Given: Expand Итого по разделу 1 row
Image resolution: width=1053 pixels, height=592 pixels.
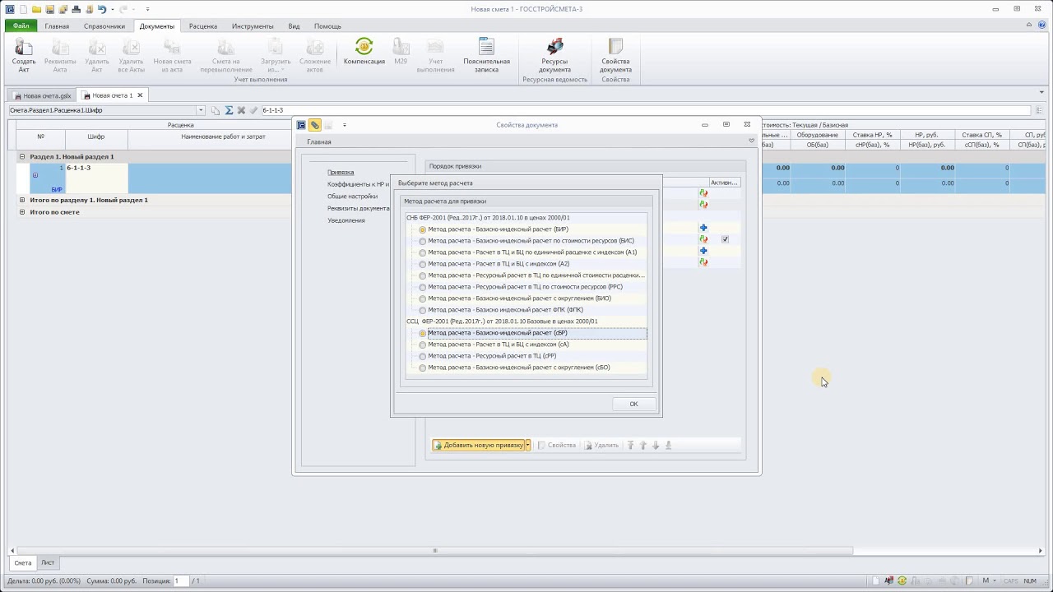Looking at the screenshot, I should [x=22, y=200].
